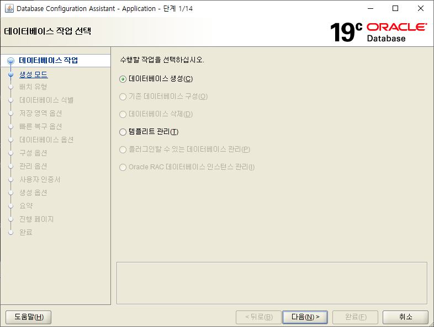This screenshot has width=434, height=327.
Task: Click the 완료 step in sidebar
Action: pyautogui.click(x=26, y=233)
